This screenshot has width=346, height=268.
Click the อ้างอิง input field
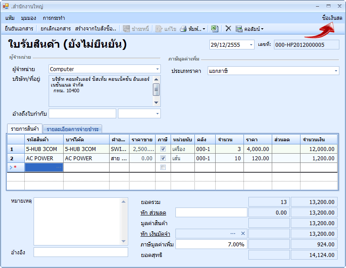pos(80,252)
